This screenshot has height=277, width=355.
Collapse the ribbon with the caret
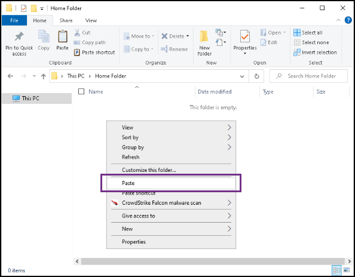point(338,20)
